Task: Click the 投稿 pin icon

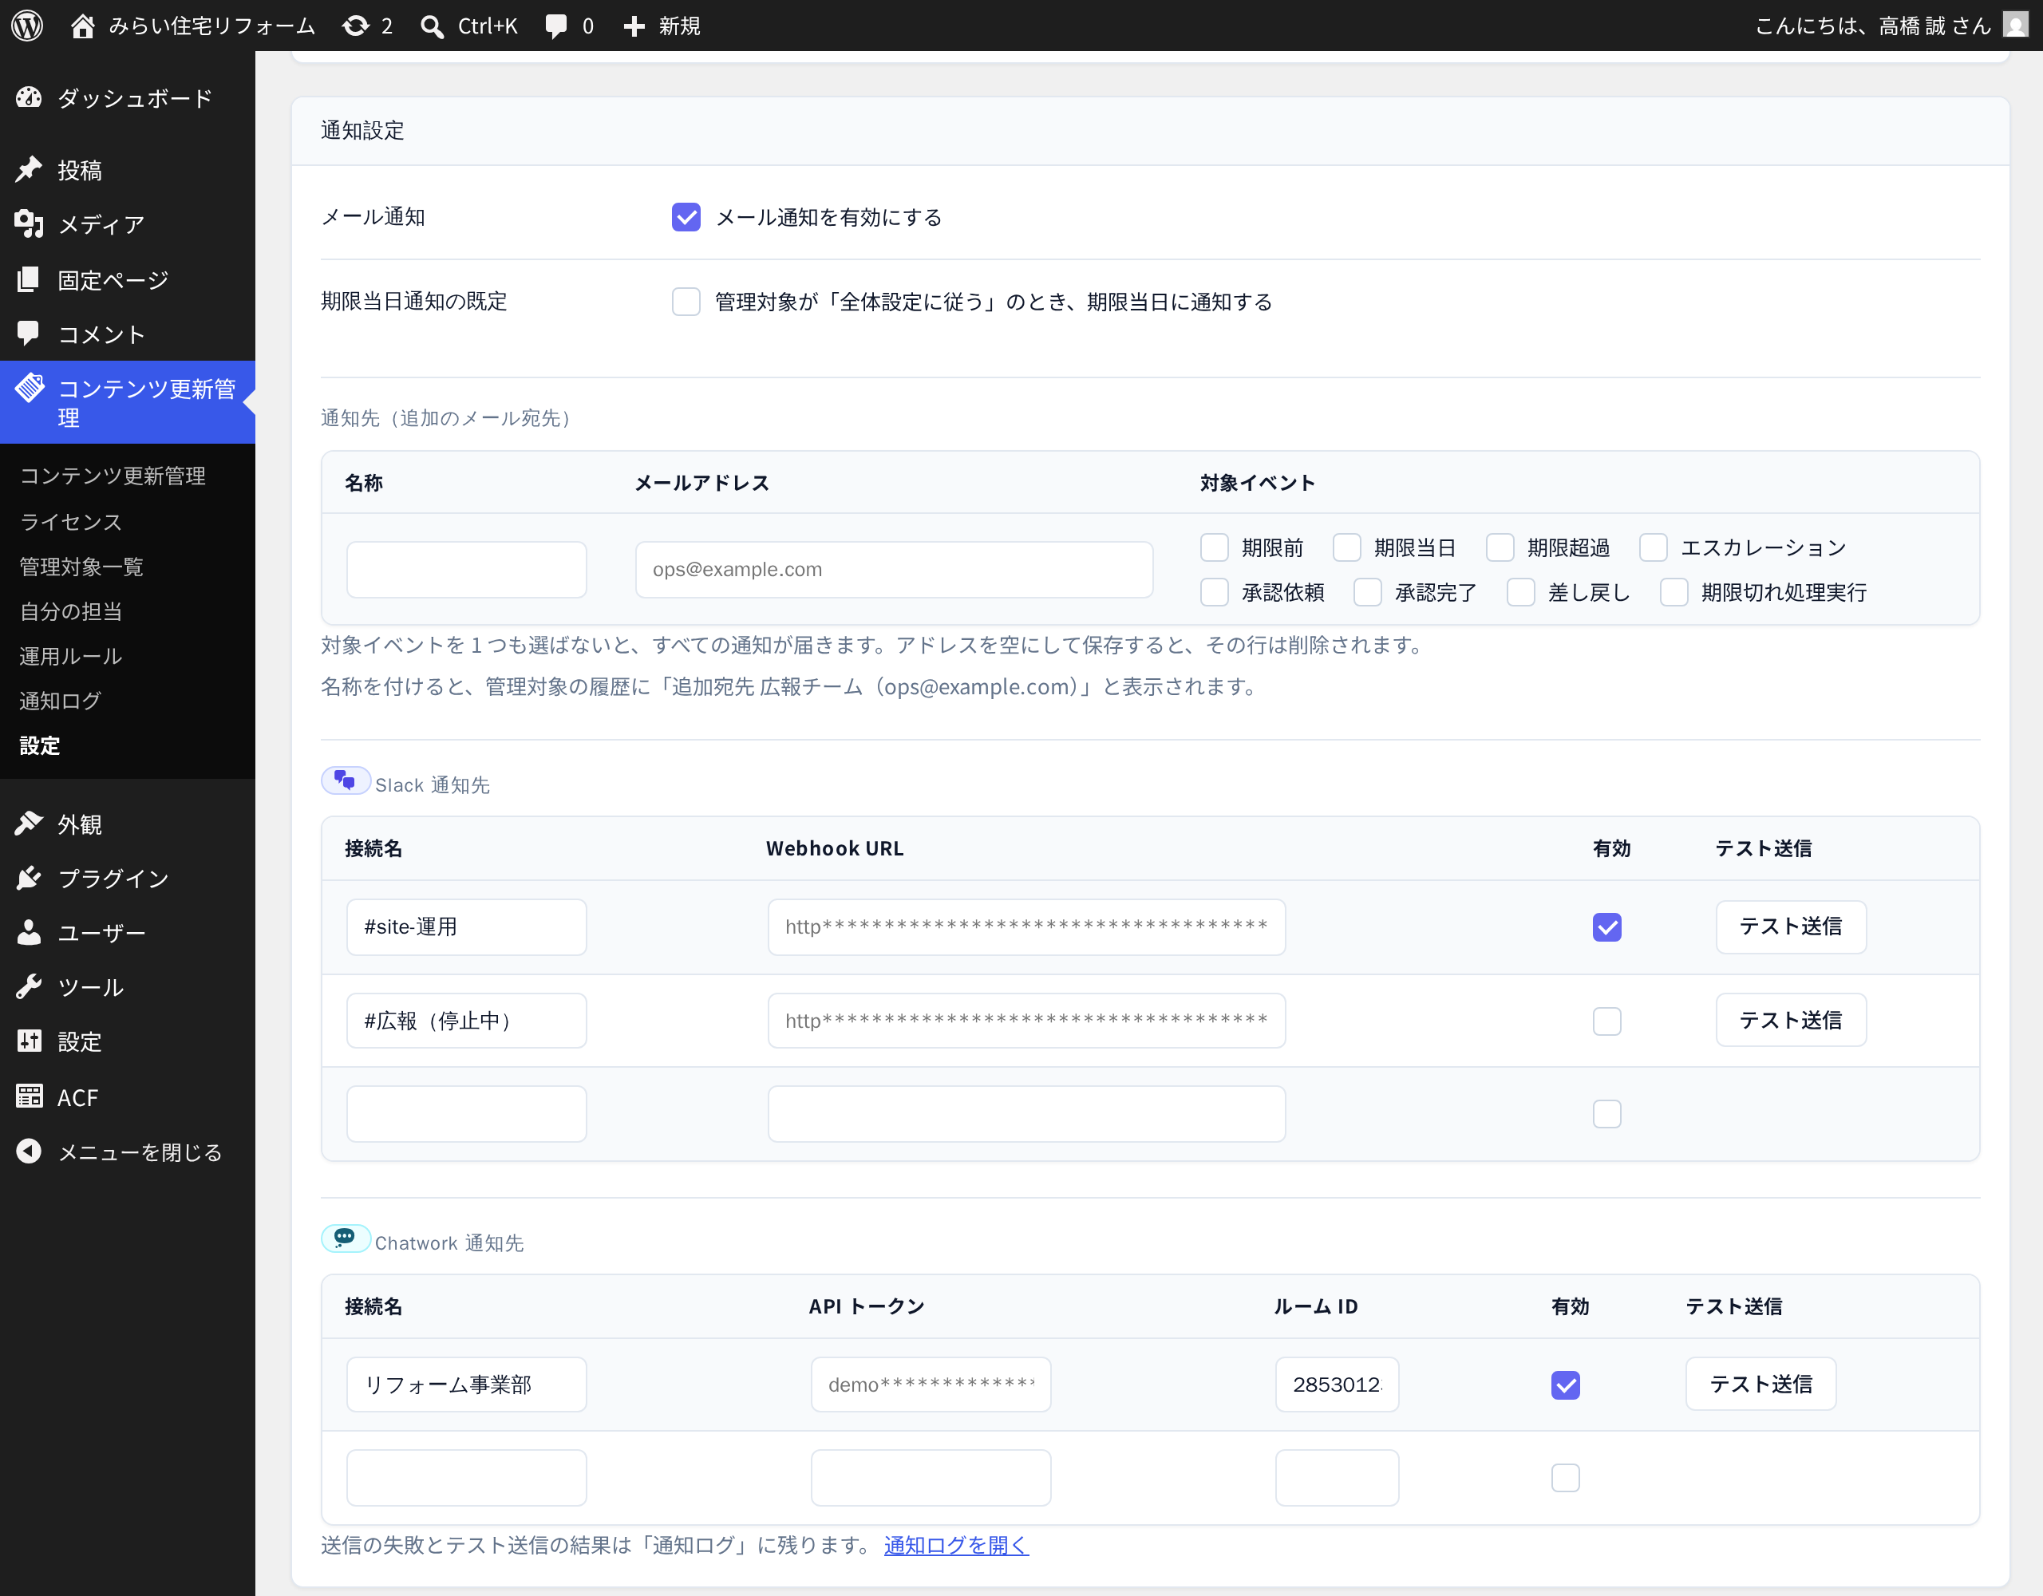Action: click(x=29, y=169)
